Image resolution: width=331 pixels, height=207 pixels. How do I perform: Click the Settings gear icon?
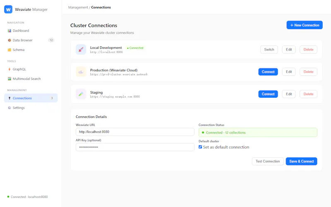9,108
